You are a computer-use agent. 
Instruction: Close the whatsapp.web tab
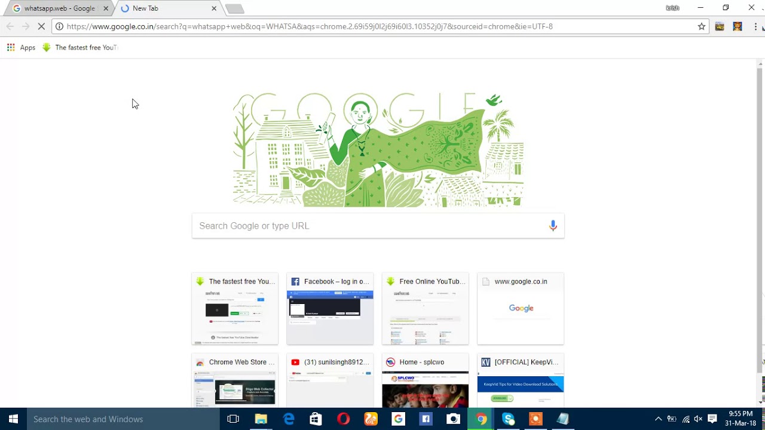(x=106, y=8)
